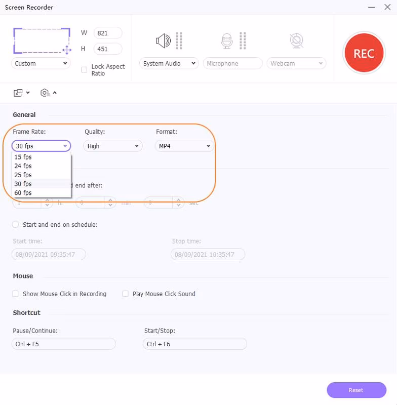The height and width of the screenshot is (405, 397).
Task: Open the Format dropdown showing MP4
Action: [184, 146]
